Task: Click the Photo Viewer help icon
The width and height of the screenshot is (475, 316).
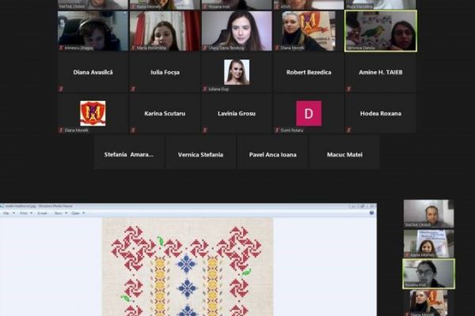Action: point(371,213)
